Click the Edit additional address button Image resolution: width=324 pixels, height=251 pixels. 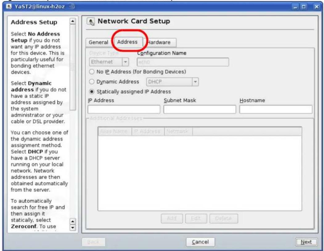pyautogui.click(x=196, y=219)
